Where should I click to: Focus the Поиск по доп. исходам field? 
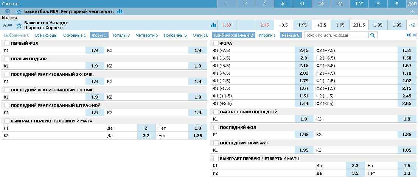pos(336,35)
